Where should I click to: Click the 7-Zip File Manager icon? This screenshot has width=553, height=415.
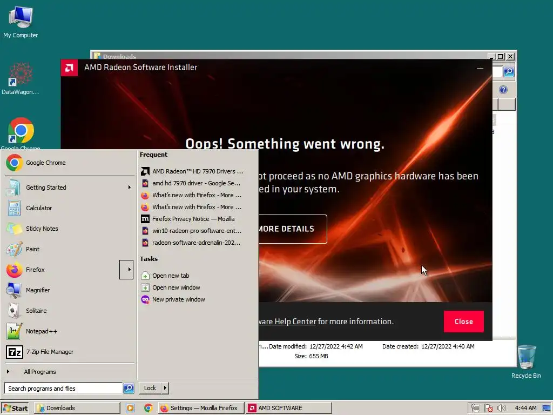pos(15,352)
